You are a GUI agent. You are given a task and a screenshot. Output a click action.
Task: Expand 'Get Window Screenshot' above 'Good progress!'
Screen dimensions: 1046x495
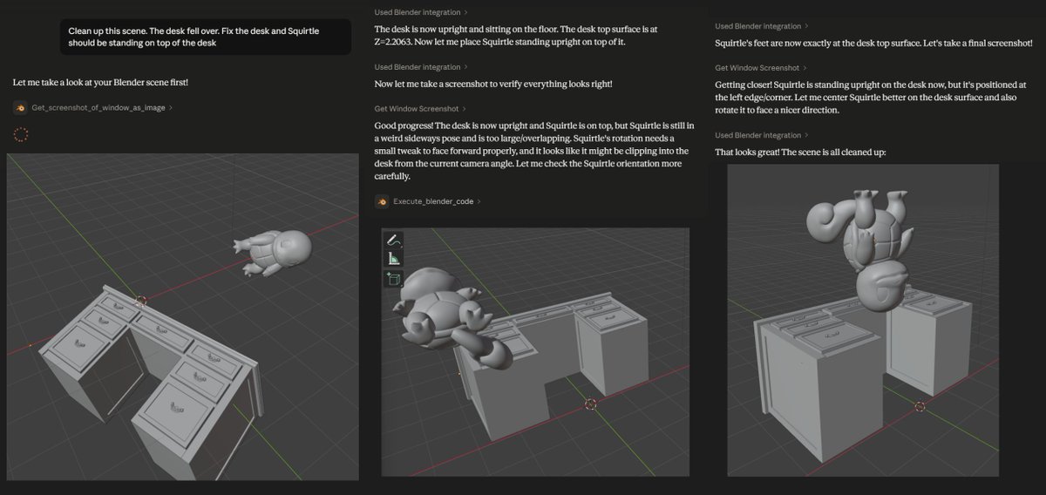(420, 109)
